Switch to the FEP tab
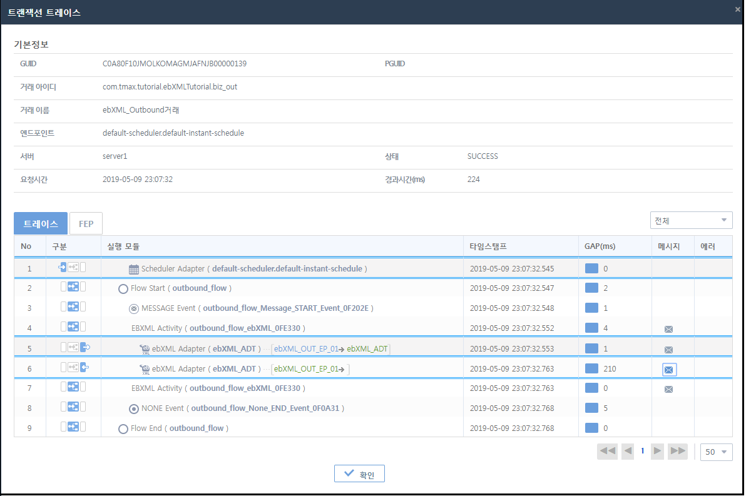Viewport: 746px width, 496px height. (86, 223)
